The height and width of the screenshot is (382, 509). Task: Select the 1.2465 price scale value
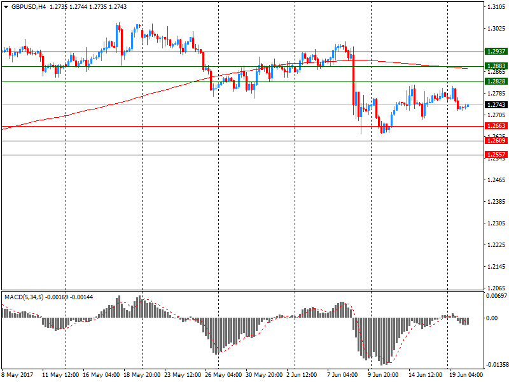pos(496,180)
